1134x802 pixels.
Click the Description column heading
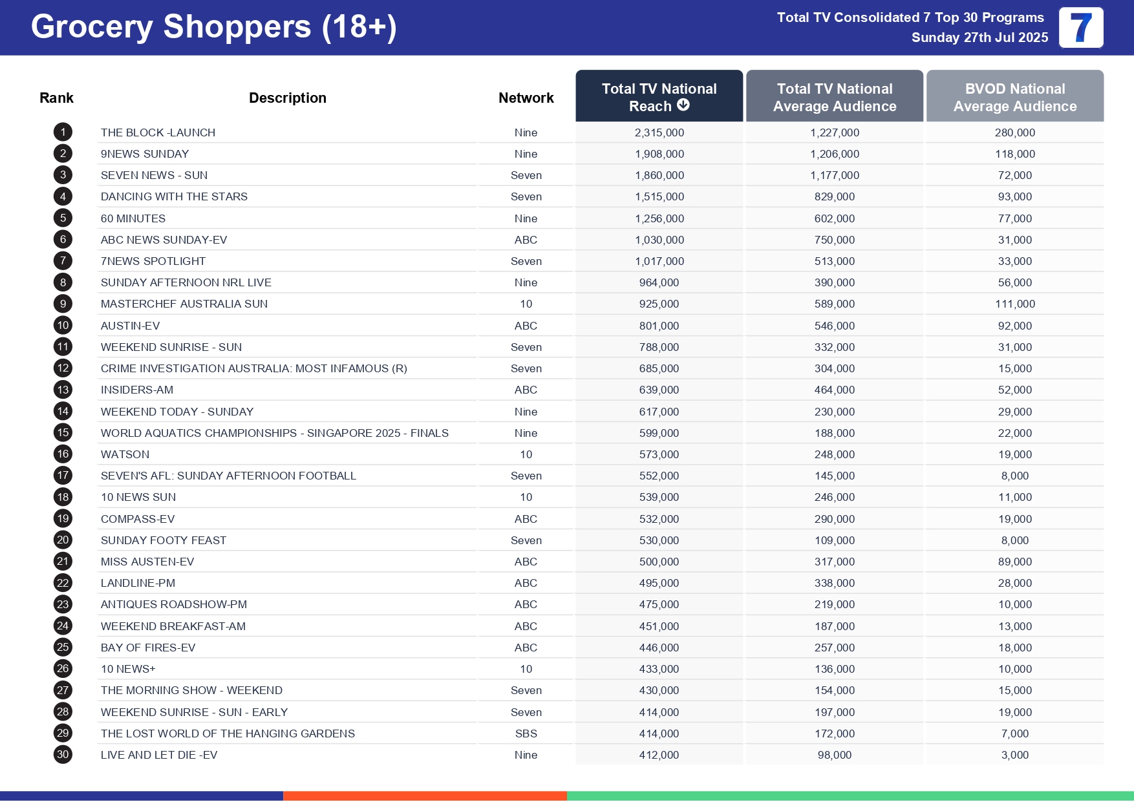click(x=287, y=98)
